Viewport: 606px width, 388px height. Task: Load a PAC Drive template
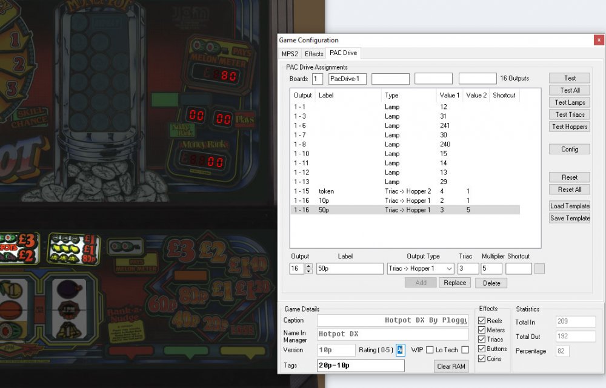pyautogui.click(x=569, y=206)
